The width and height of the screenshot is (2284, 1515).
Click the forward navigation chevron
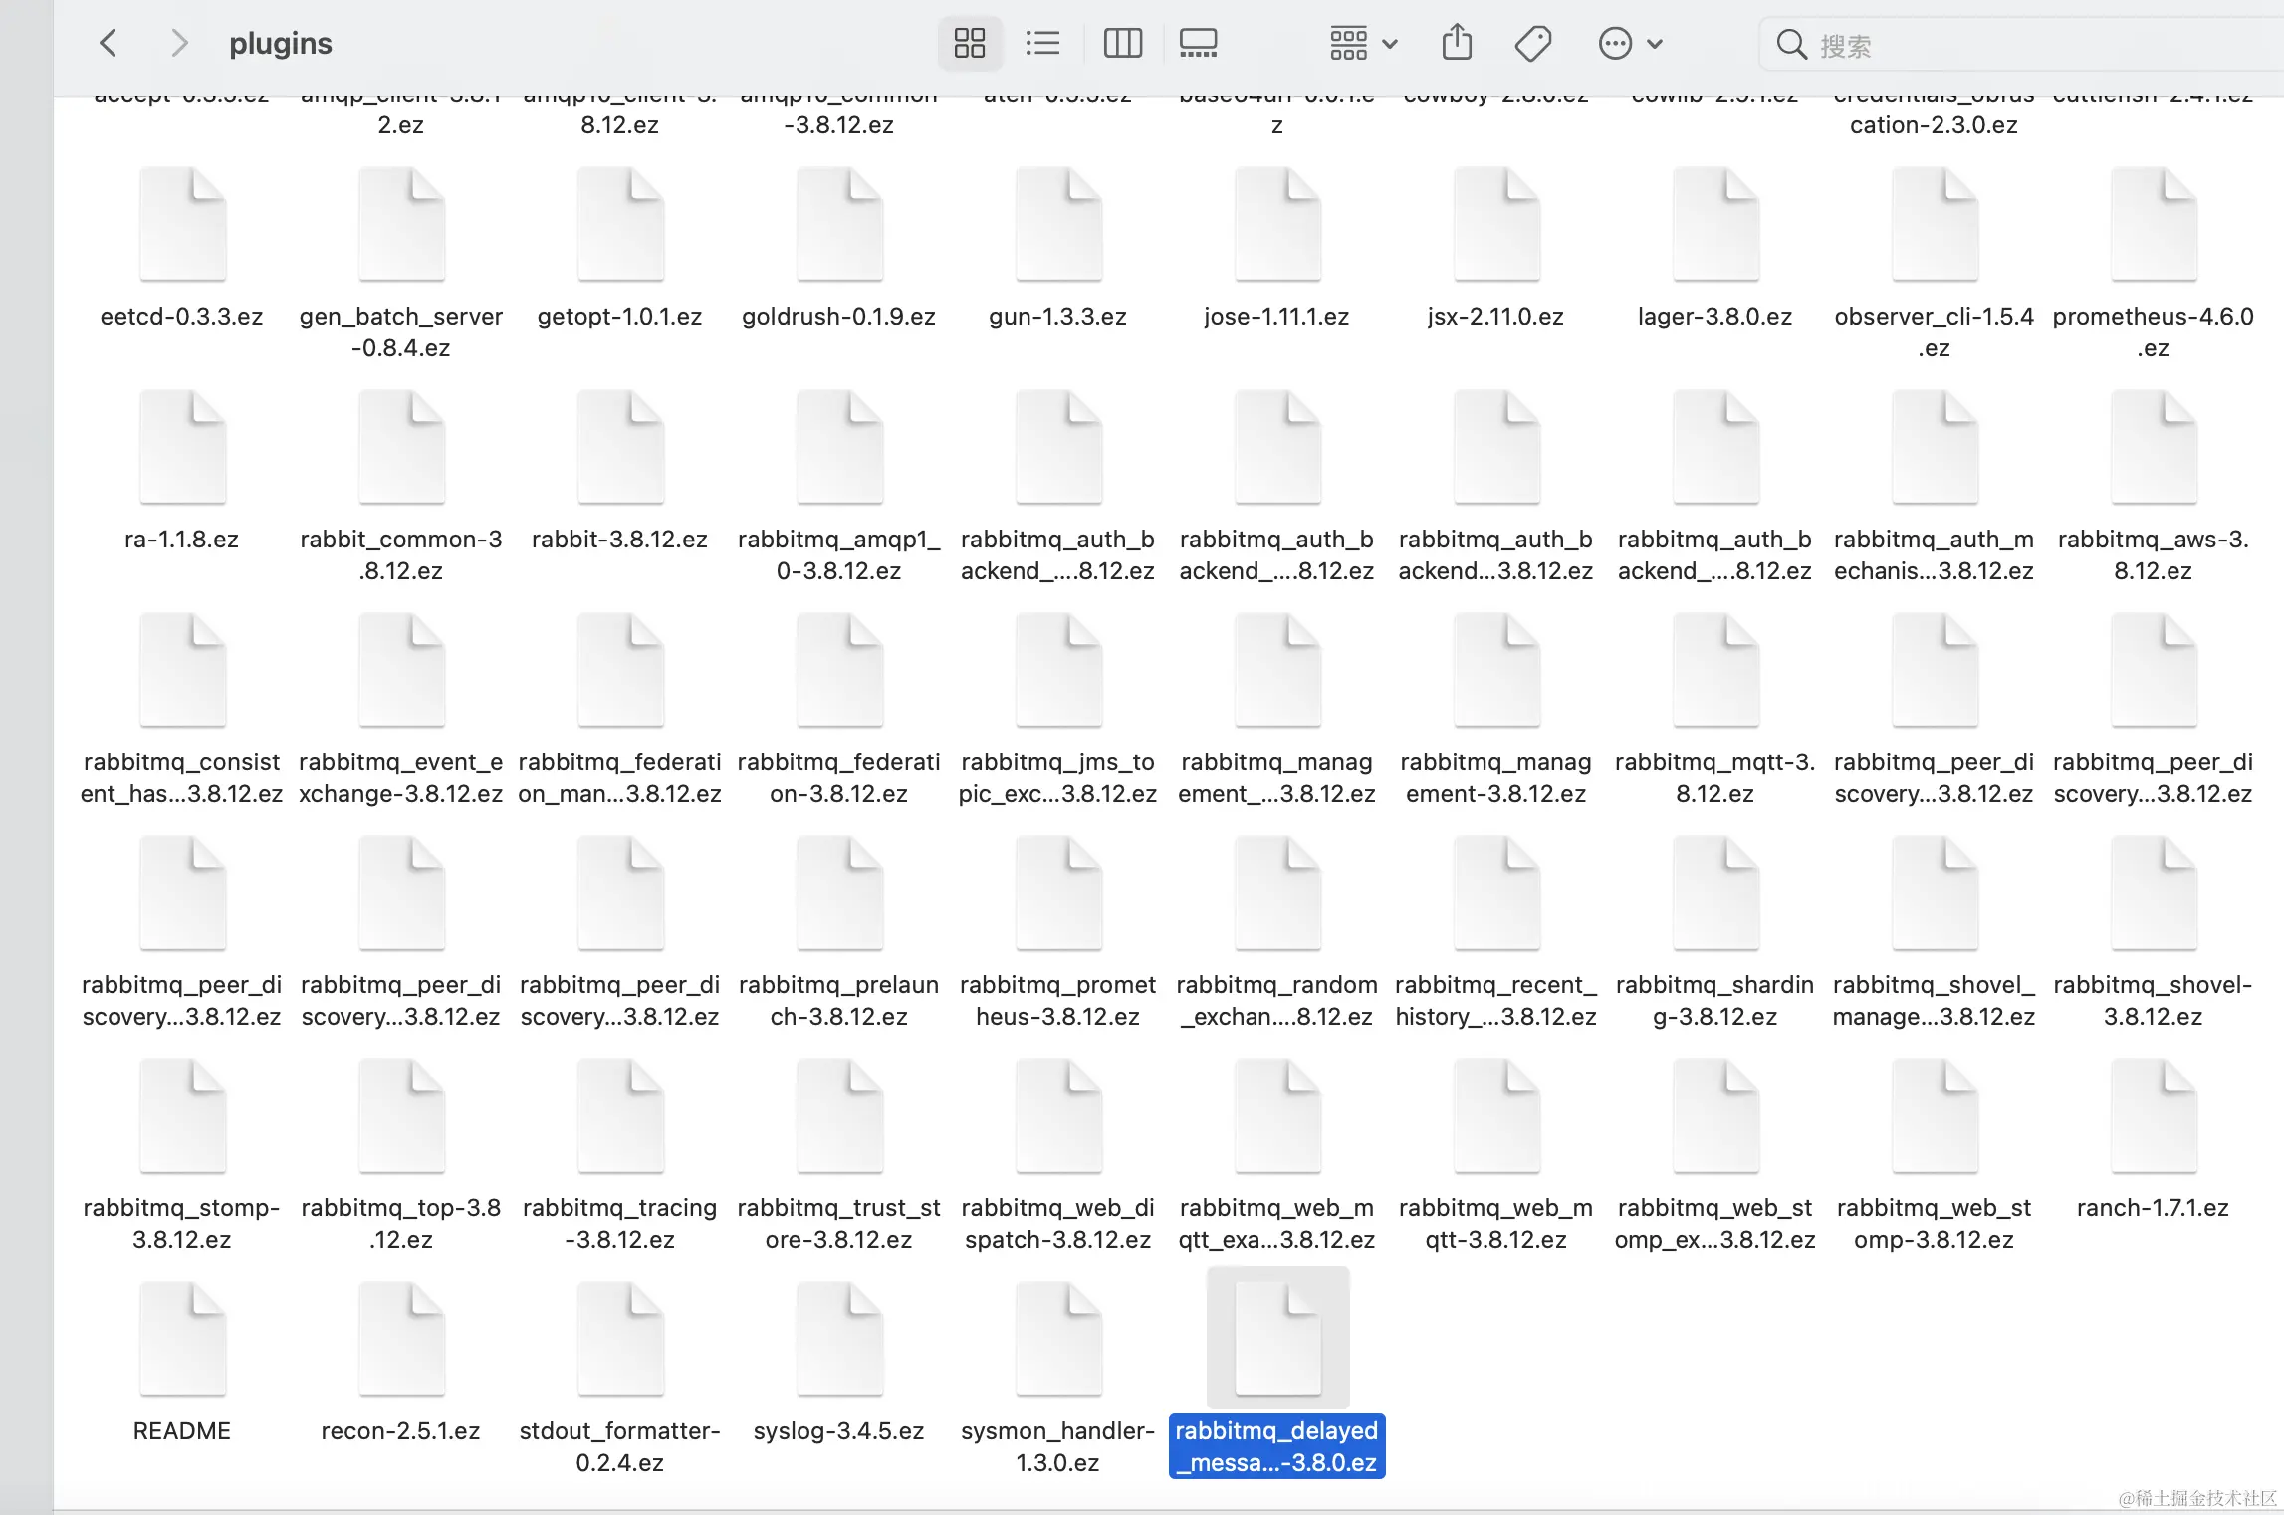pyautogui.click(x=178, y=43)
